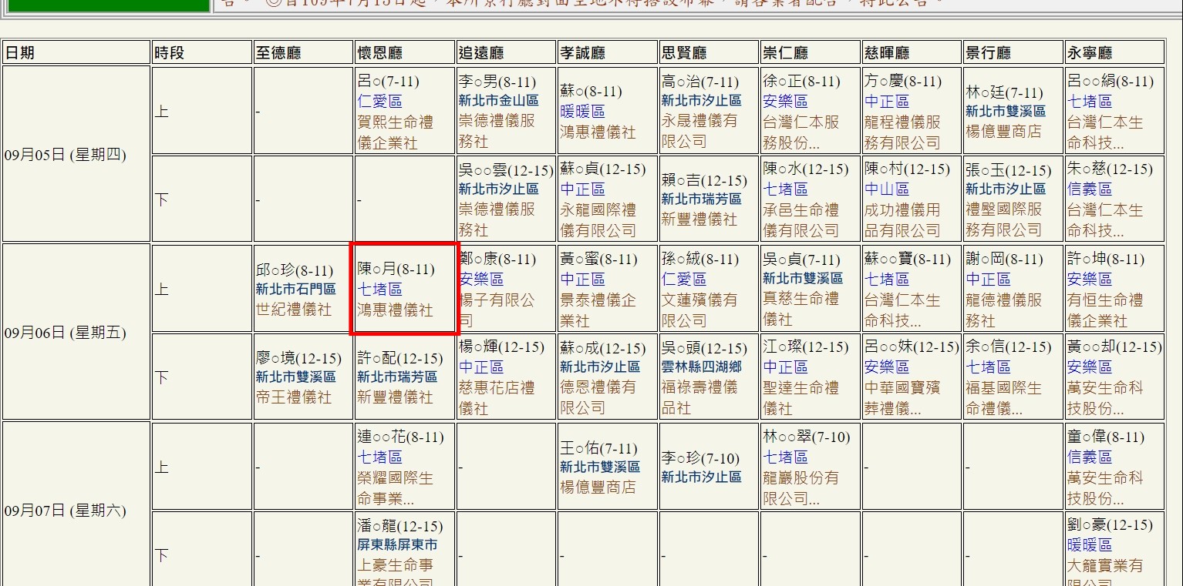Click 雲林縣四湖鄉 under 吳○頭(12-15)

tap(701, 367)
